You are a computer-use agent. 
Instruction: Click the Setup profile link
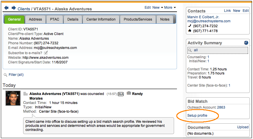pos(197,116)
